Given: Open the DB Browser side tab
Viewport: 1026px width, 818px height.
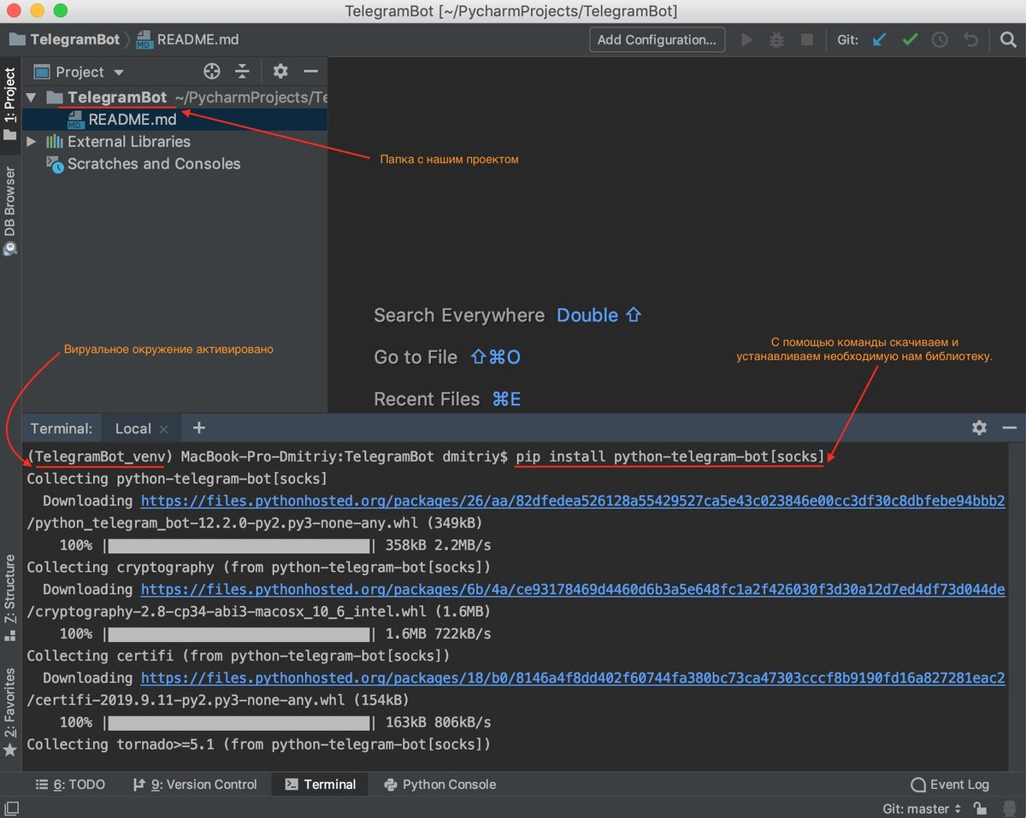Looking at the screenshot, I should click(9, 210).
